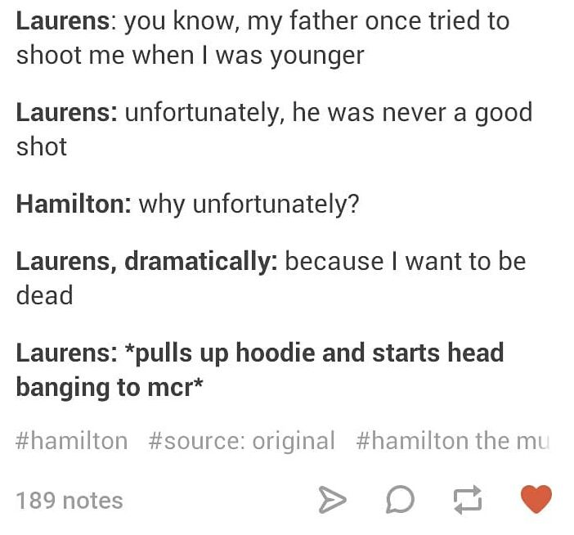Reblog the post with looping arrows icon
The image size is (574, 535).
(x=468, y=500)
